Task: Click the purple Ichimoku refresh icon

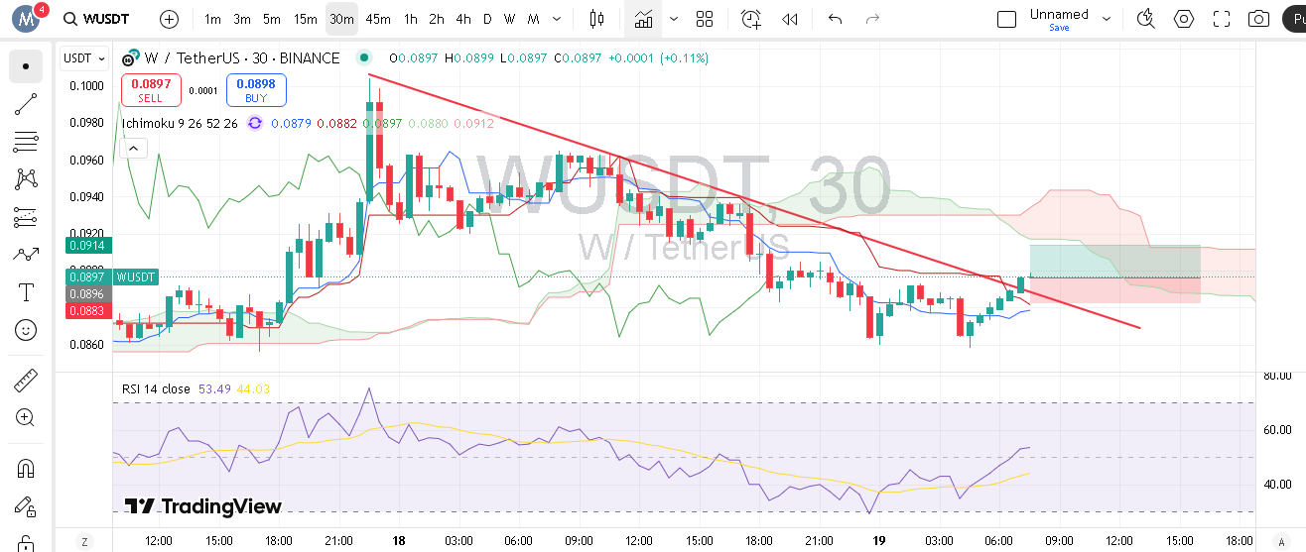Action: 255,123
